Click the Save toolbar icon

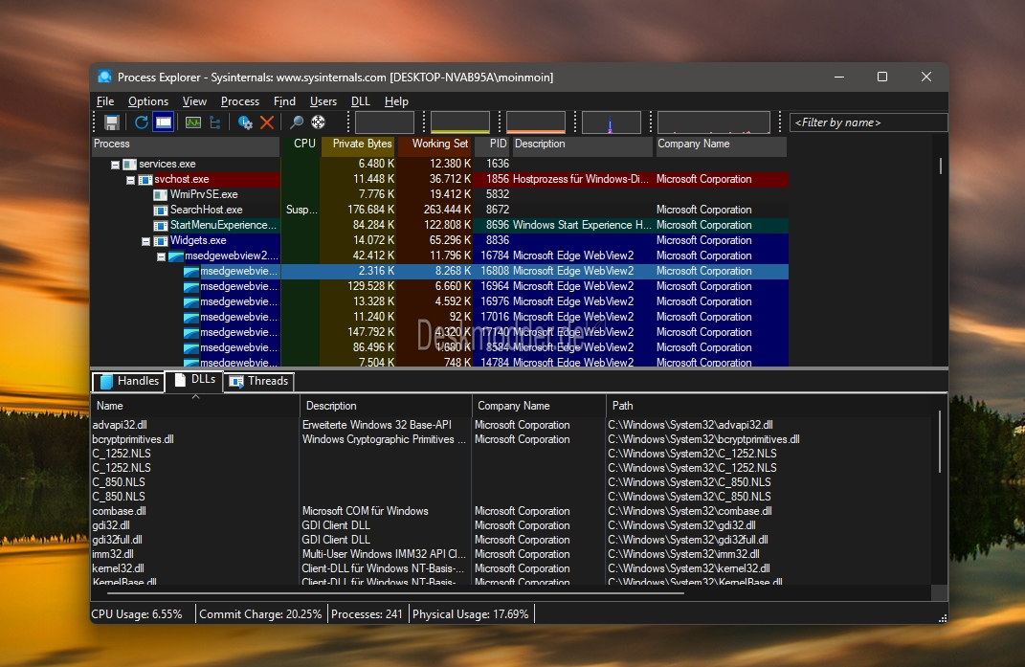pos(112,122)
